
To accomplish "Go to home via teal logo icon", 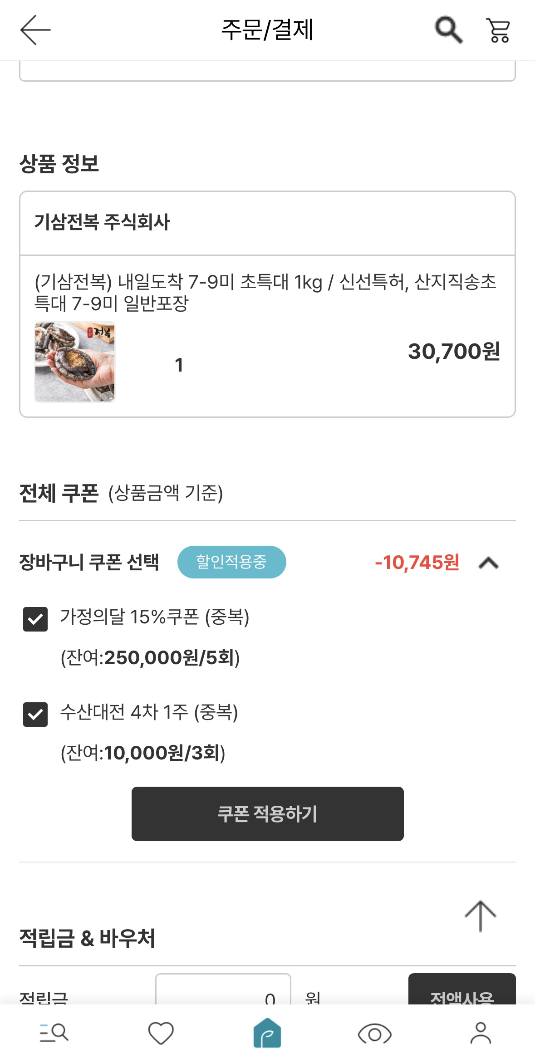I will coord(267,1033).
